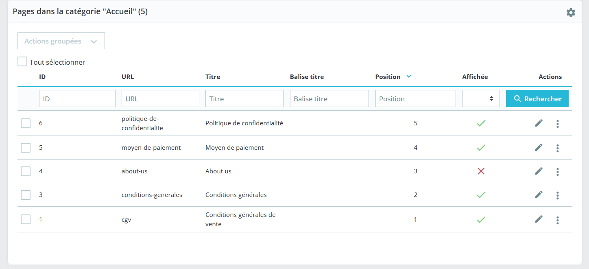
Task: Toggle display status of "Conditions générales"
Action: (x=481, y=195)
